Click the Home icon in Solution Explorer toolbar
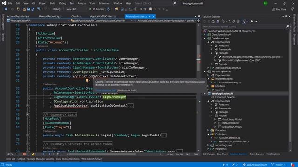298x167 pixels. tap(213, 22)
